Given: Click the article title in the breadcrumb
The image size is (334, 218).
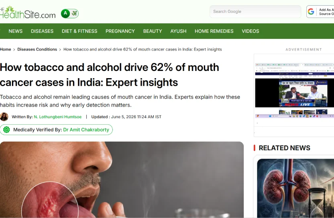Looking at the screenshot, I should point(143,49).
